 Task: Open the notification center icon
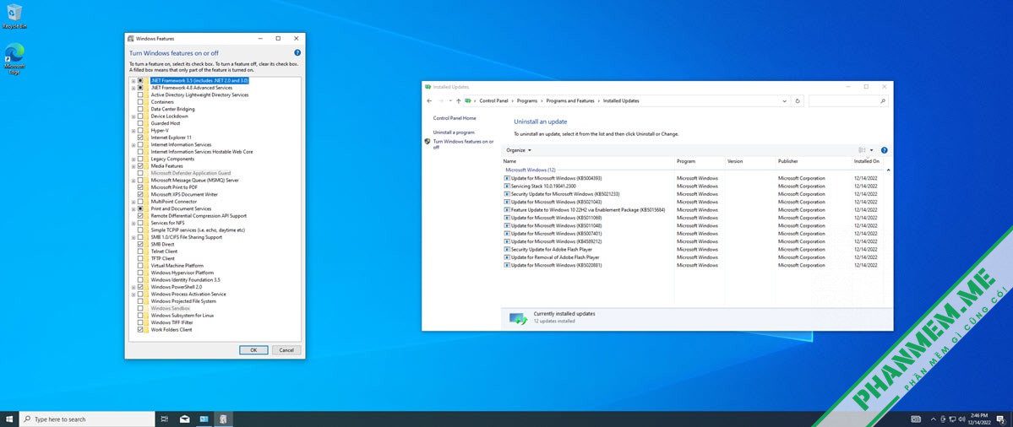[1000, 419]
